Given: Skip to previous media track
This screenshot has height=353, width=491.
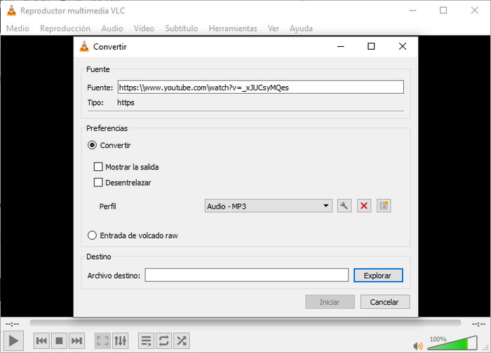Looking at the screenshot, I should pos(41,340).
